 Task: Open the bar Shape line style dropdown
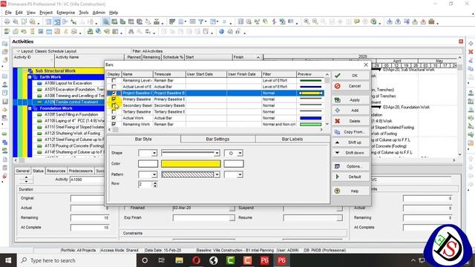pyautogui.click(x=217, y=154)
